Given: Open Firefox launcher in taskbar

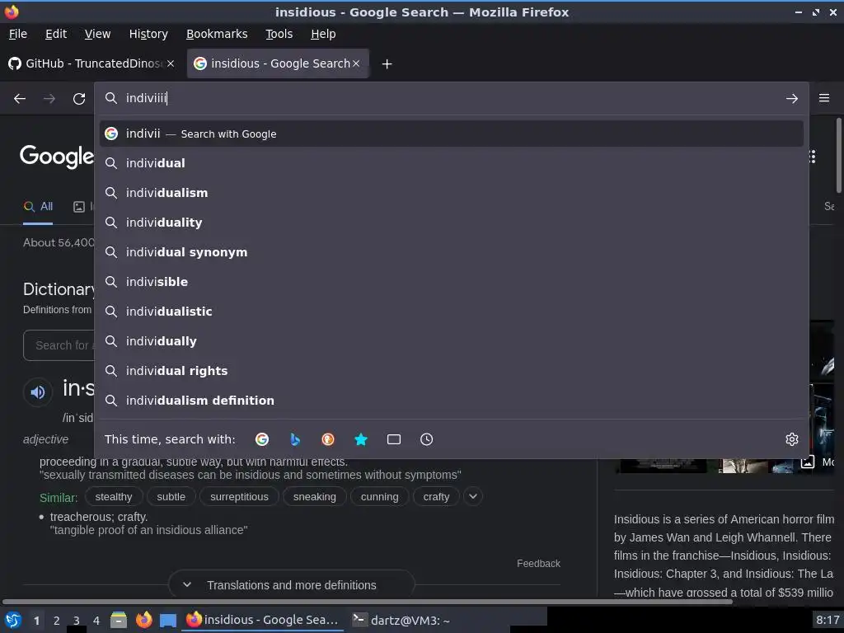Looking at the screenshot, I should [143, 620].
